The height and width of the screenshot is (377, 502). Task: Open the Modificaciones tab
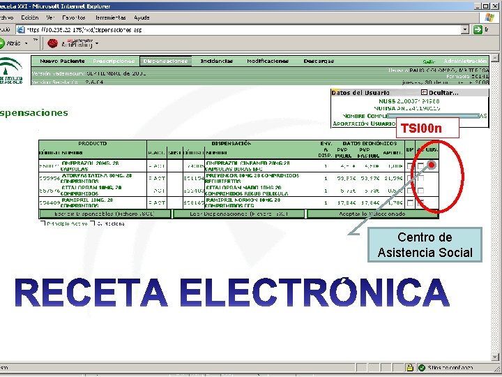[268, 61]
